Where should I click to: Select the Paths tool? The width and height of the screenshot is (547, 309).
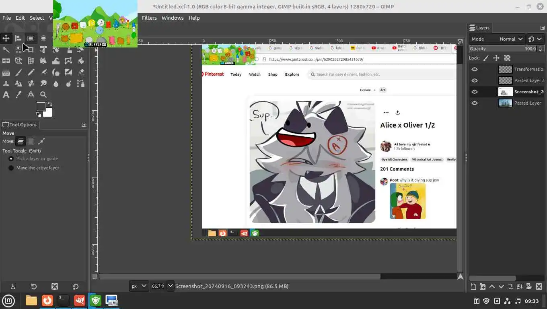pyautogui.click(x=81, y=84)
